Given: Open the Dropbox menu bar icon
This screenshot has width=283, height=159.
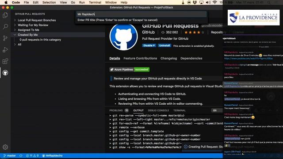Looking at the screenshot, I should coord(195,2).
